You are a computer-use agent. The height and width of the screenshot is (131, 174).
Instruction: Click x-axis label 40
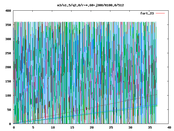169,127
